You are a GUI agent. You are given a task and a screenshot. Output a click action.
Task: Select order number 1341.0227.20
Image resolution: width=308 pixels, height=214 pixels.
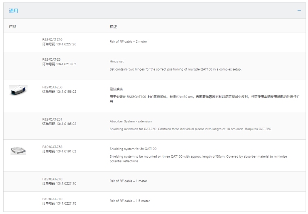pos(59,44)
